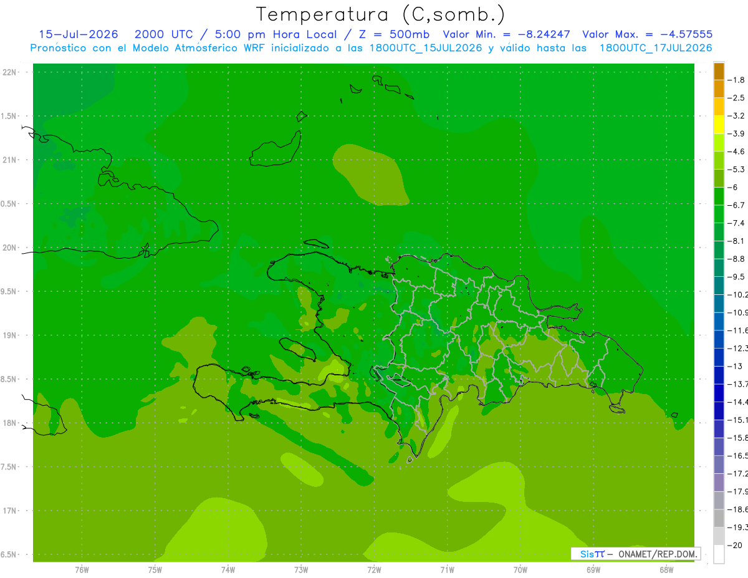Click the longitude label '69W'
Viewport: 748px width, 578px height.
pyautogui.click(x=593, y=570)
